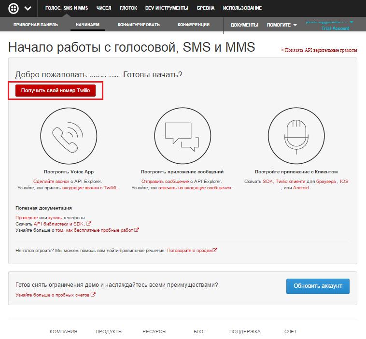The image size is (366, 339).
Task: Open the ЧИСЕЛ top menu item
Action: (x=103, y=8)
